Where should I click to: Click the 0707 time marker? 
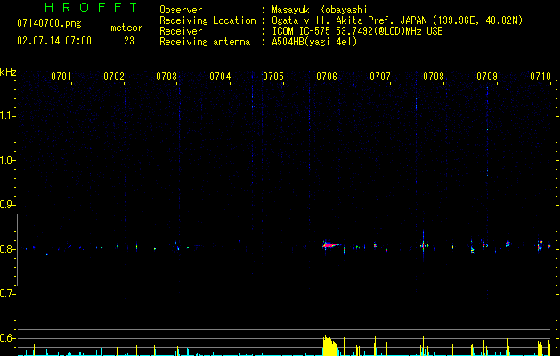click(380, 77)
